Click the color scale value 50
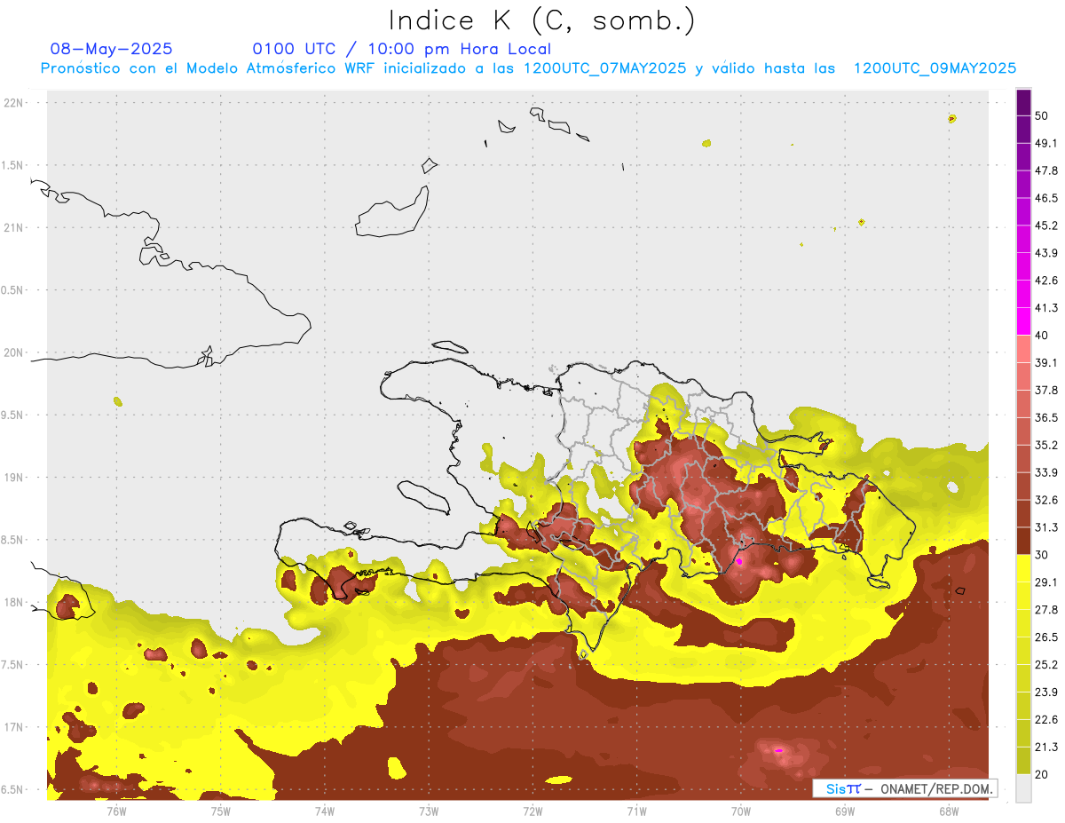Viewport: 1065px width, 823px height. tap(1041, 115)
